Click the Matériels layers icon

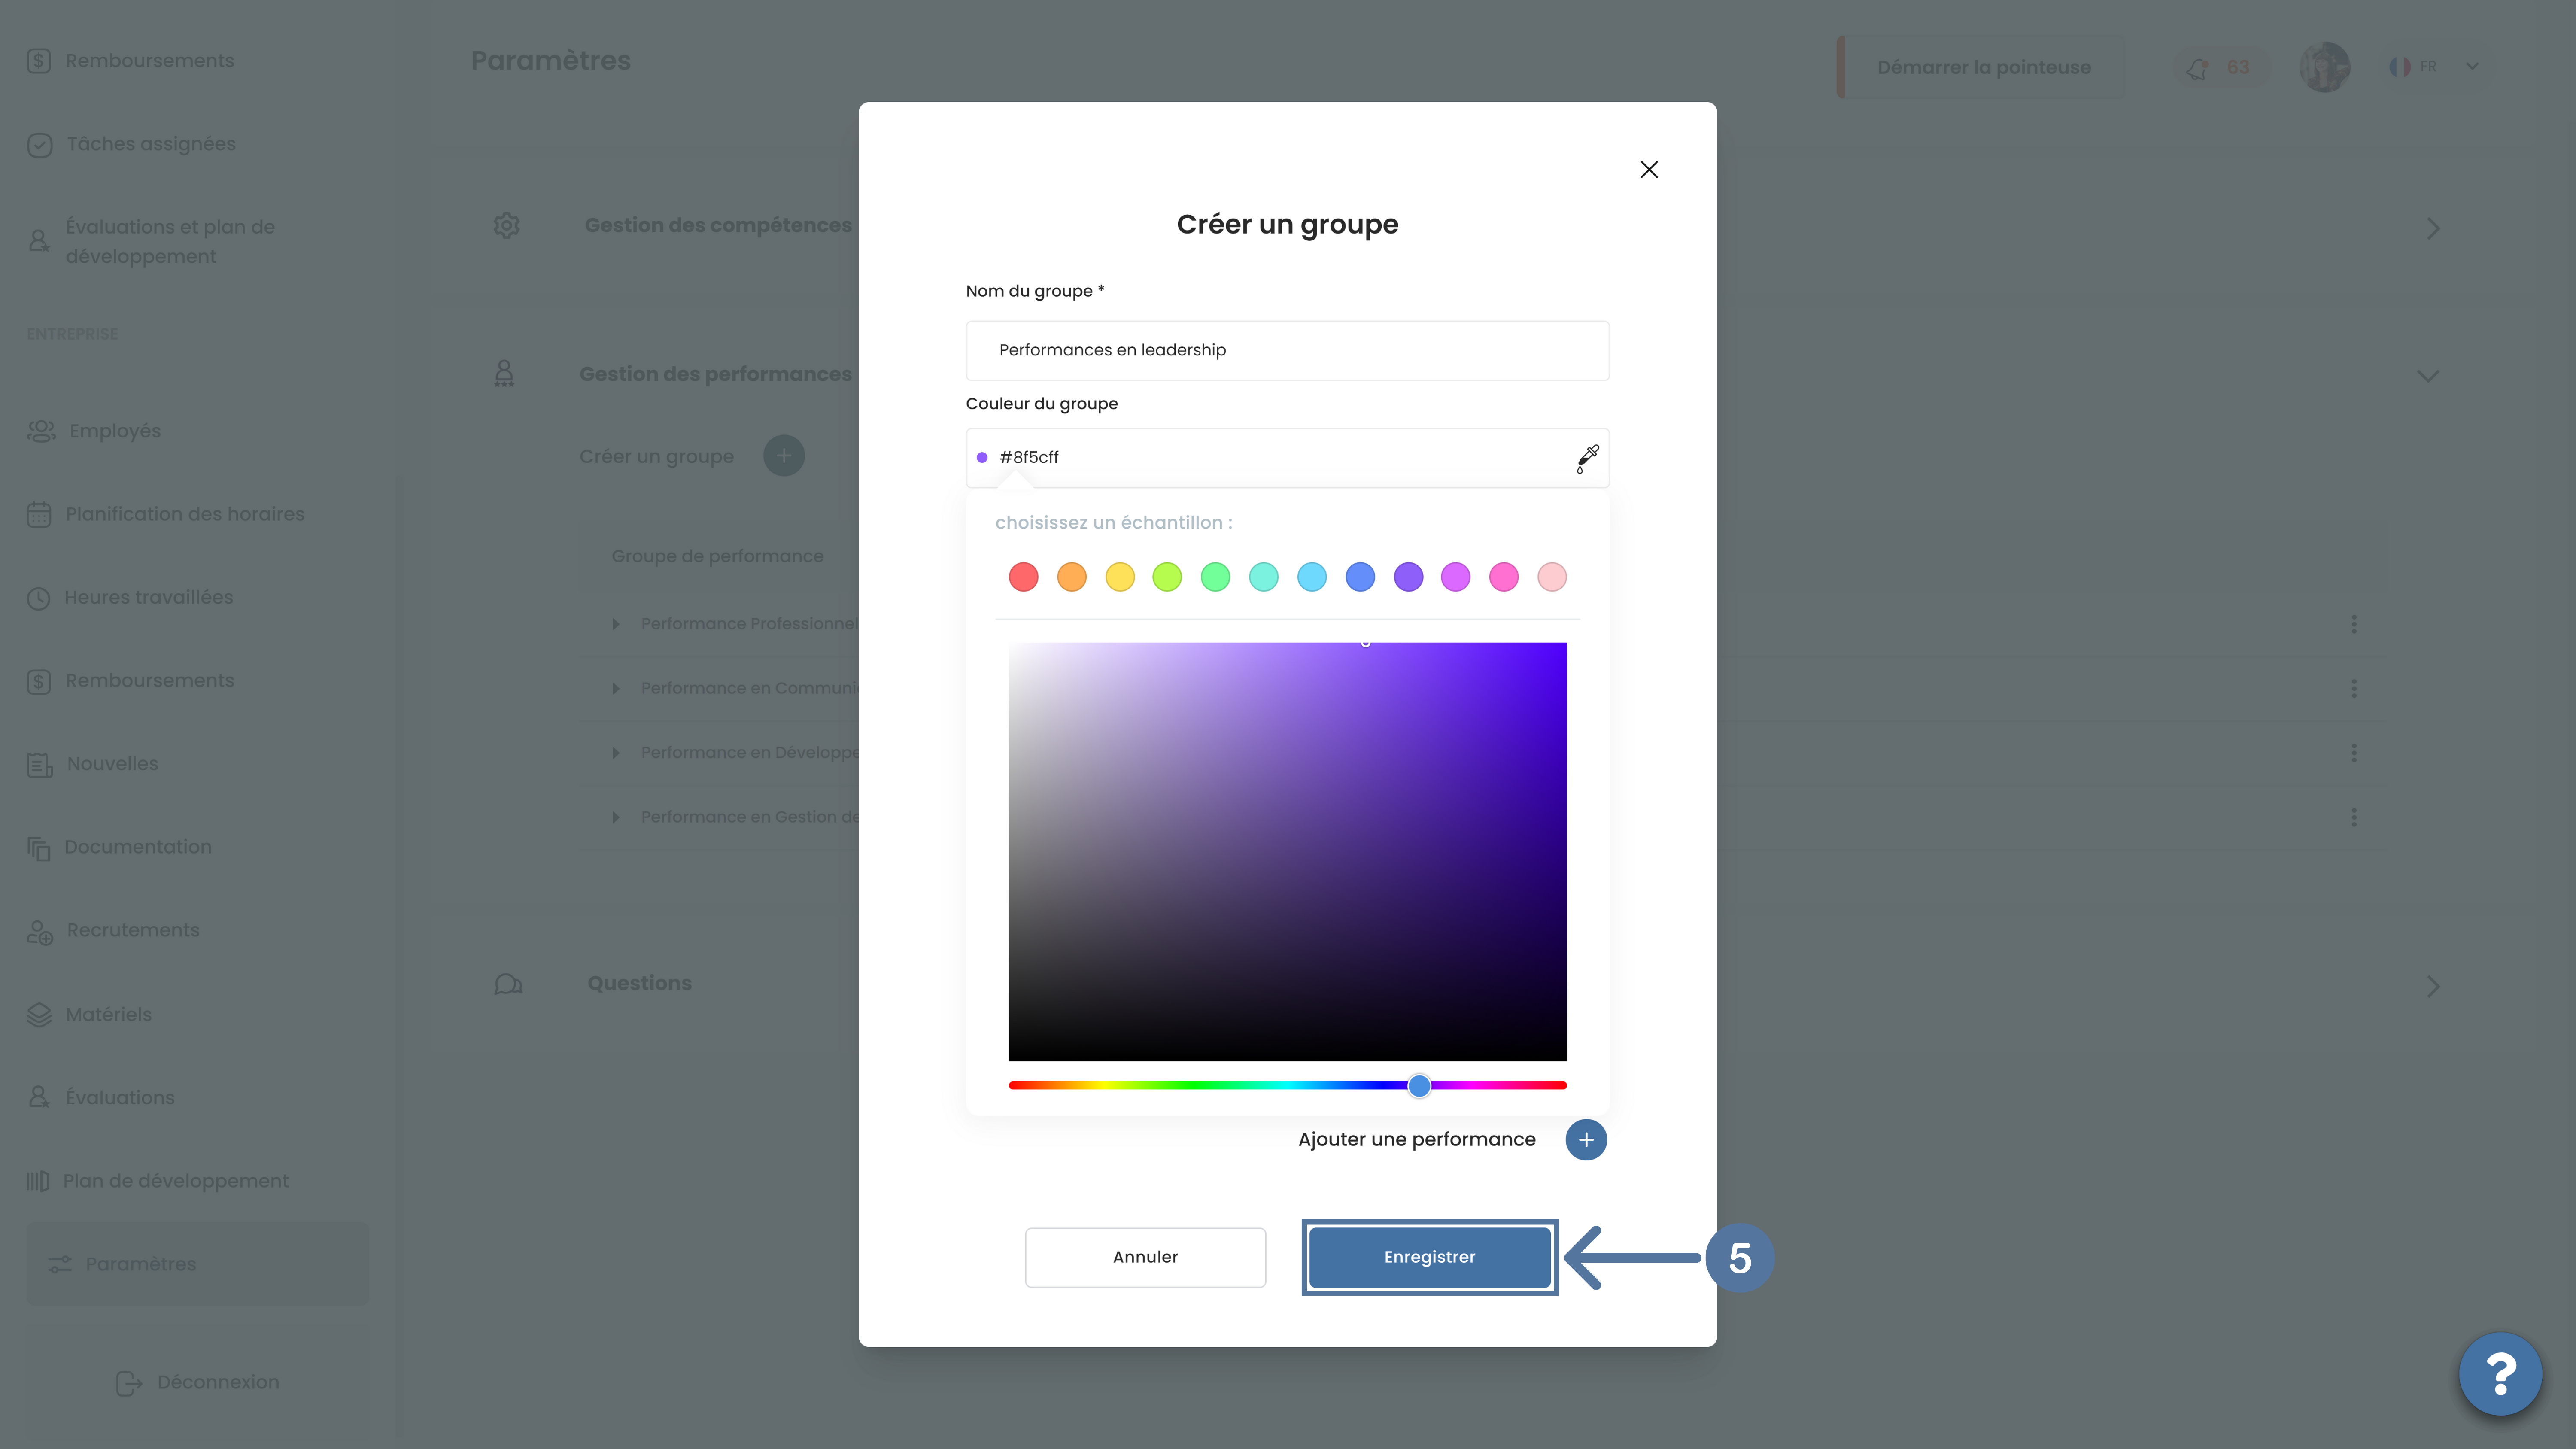pyautogui.click(x=39, y=1015)
